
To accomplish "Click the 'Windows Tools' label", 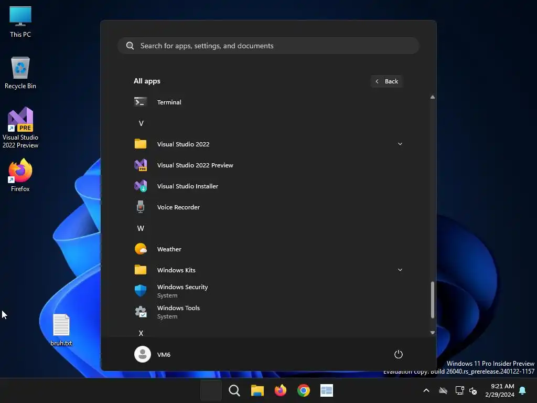I will [x=178, y=307].
